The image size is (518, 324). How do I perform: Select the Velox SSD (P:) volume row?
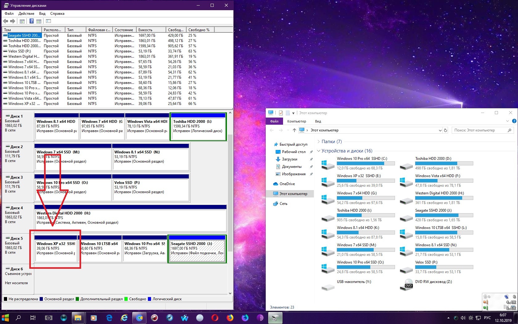(117, 51)
